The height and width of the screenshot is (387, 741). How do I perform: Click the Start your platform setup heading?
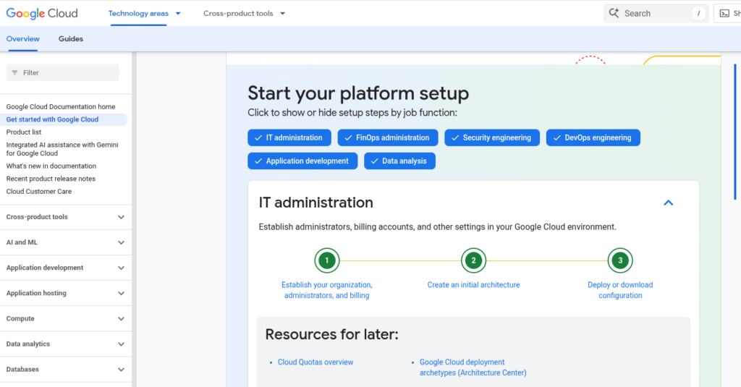[358, 93]
